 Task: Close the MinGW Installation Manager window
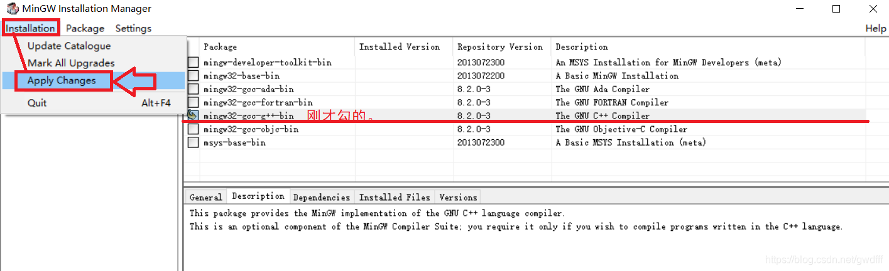(x=873, y=9)
